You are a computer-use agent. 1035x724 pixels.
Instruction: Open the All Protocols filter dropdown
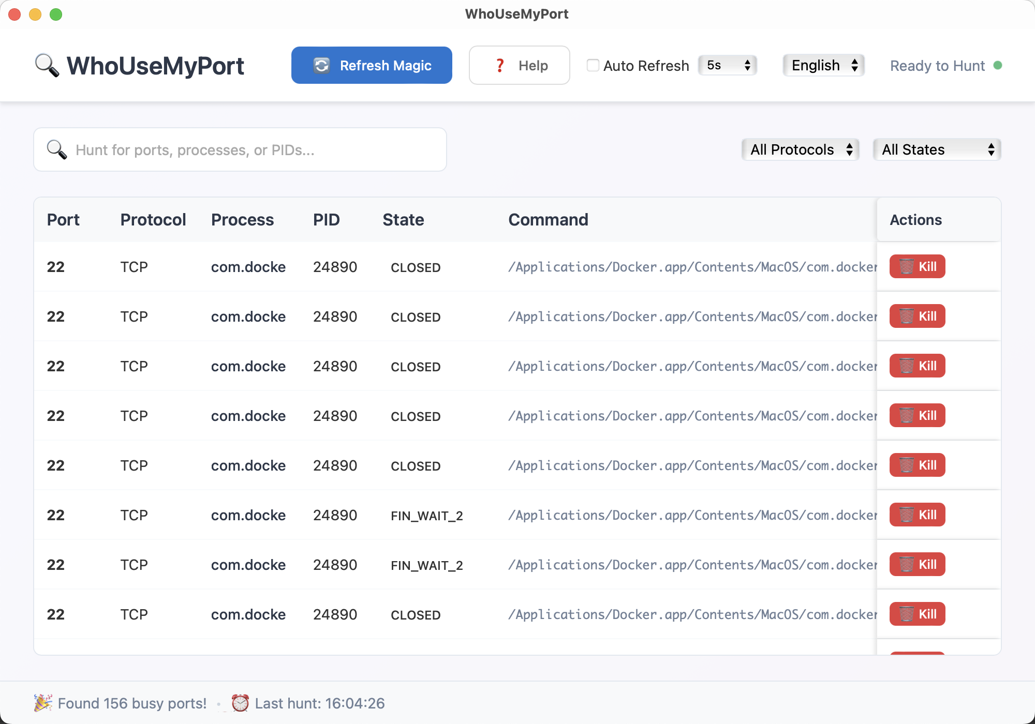coord(800,149)
